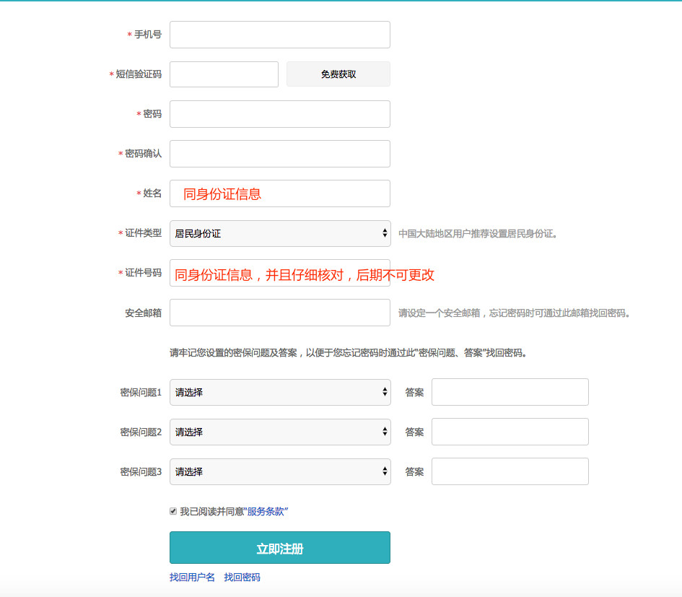
Task: Open the 服务条款 terms link
Action: tap(267, 510)
